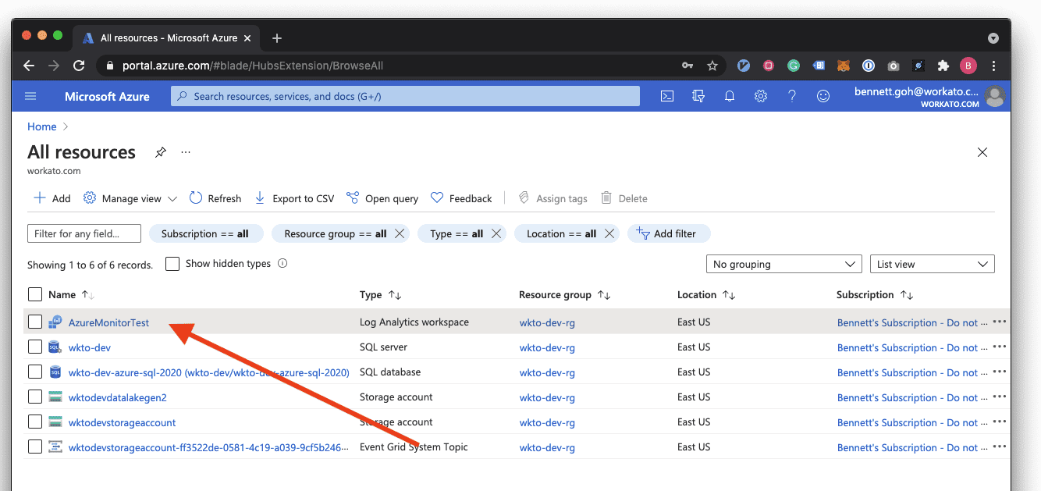Open portal settings gear icon
The width and height of the screenshot is (1041, 491).
(761, 96)
